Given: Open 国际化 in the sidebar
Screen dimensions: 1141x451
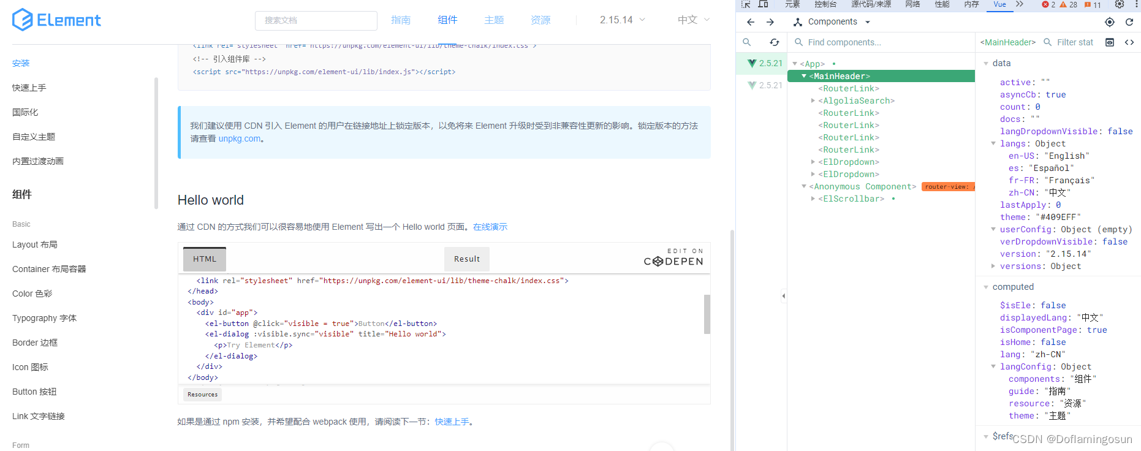Looking at the screenshot, I should tap(25, 112).
